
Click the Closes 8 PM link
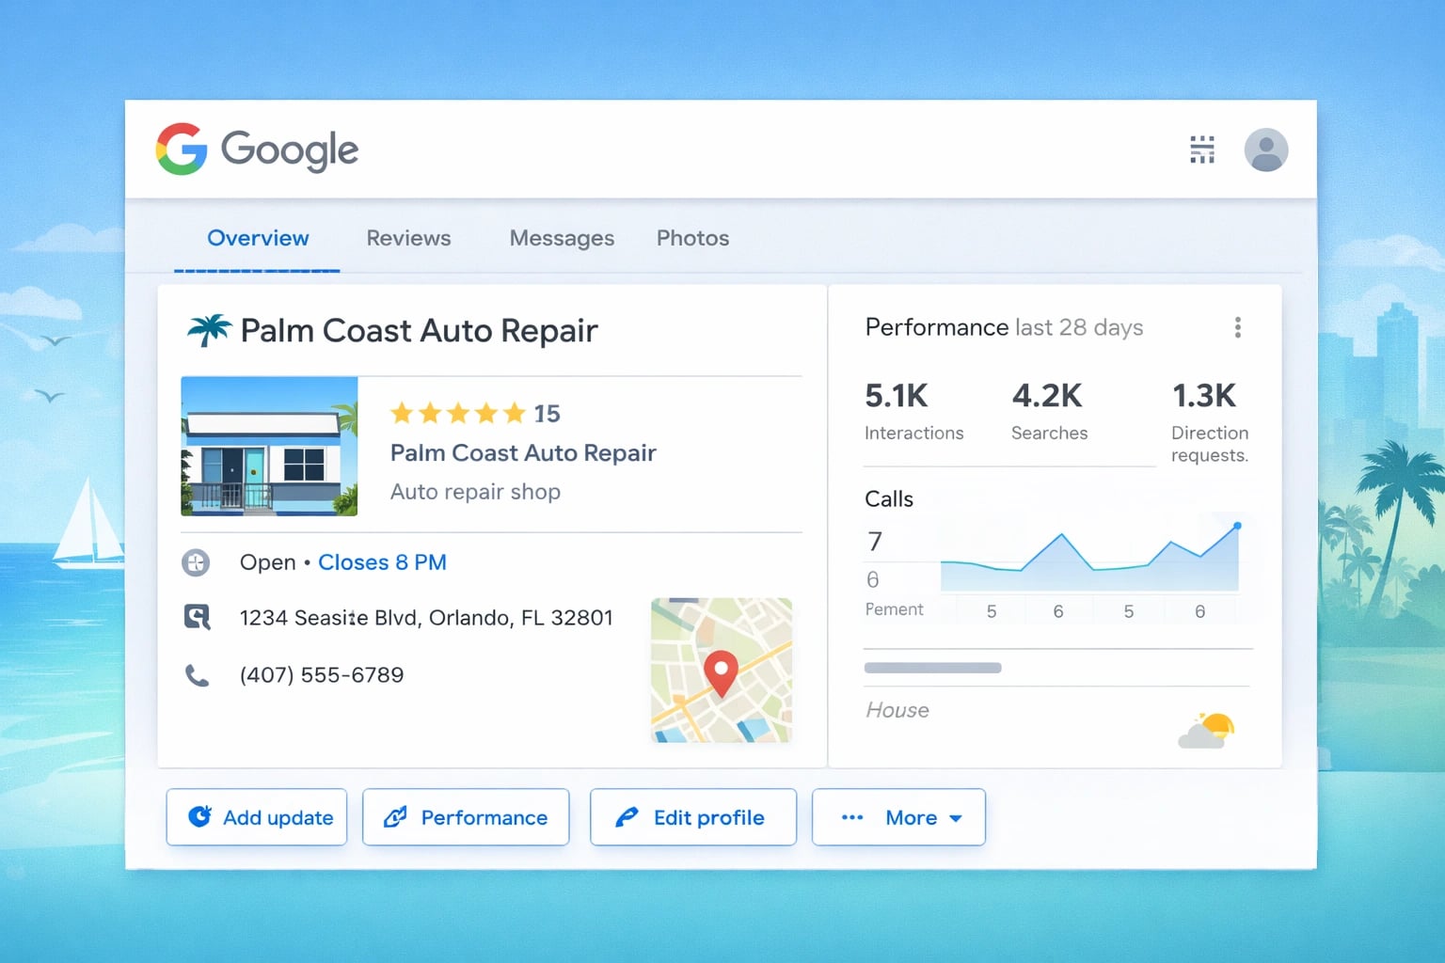(x=382, y=562)
